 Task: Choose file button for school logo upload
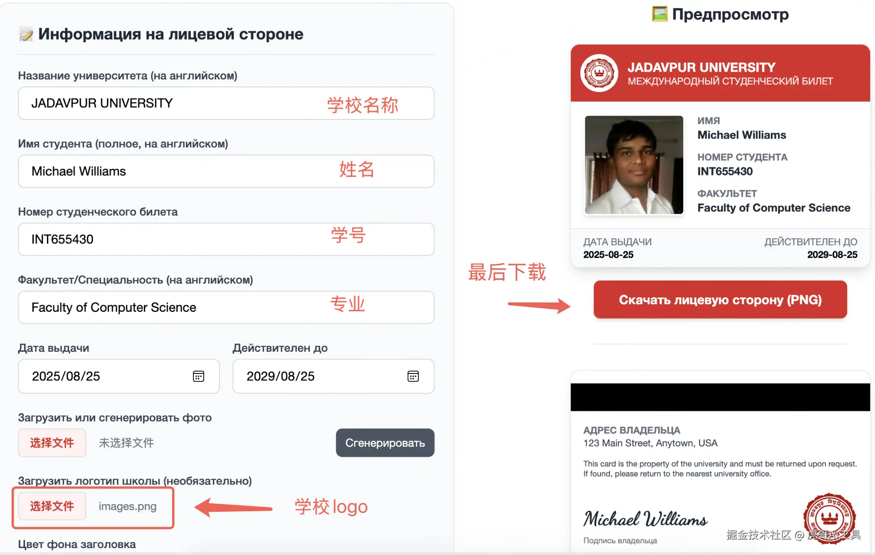(x=52, y=506)
